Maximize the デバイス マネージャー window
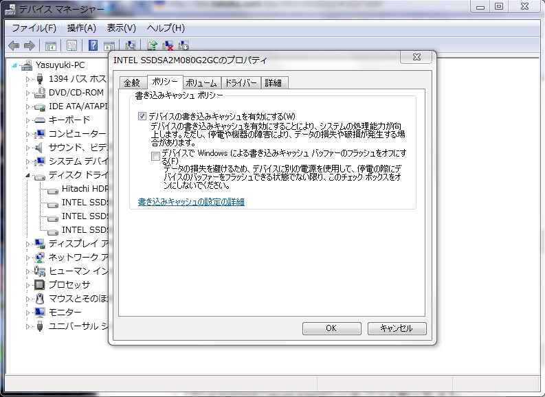This screenshot has width=545, height=397. pos(499,6)
